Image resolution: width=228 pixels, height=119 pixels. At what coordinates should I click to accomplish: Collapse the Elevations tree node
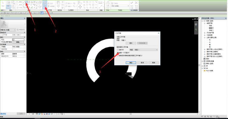(205, 37)
